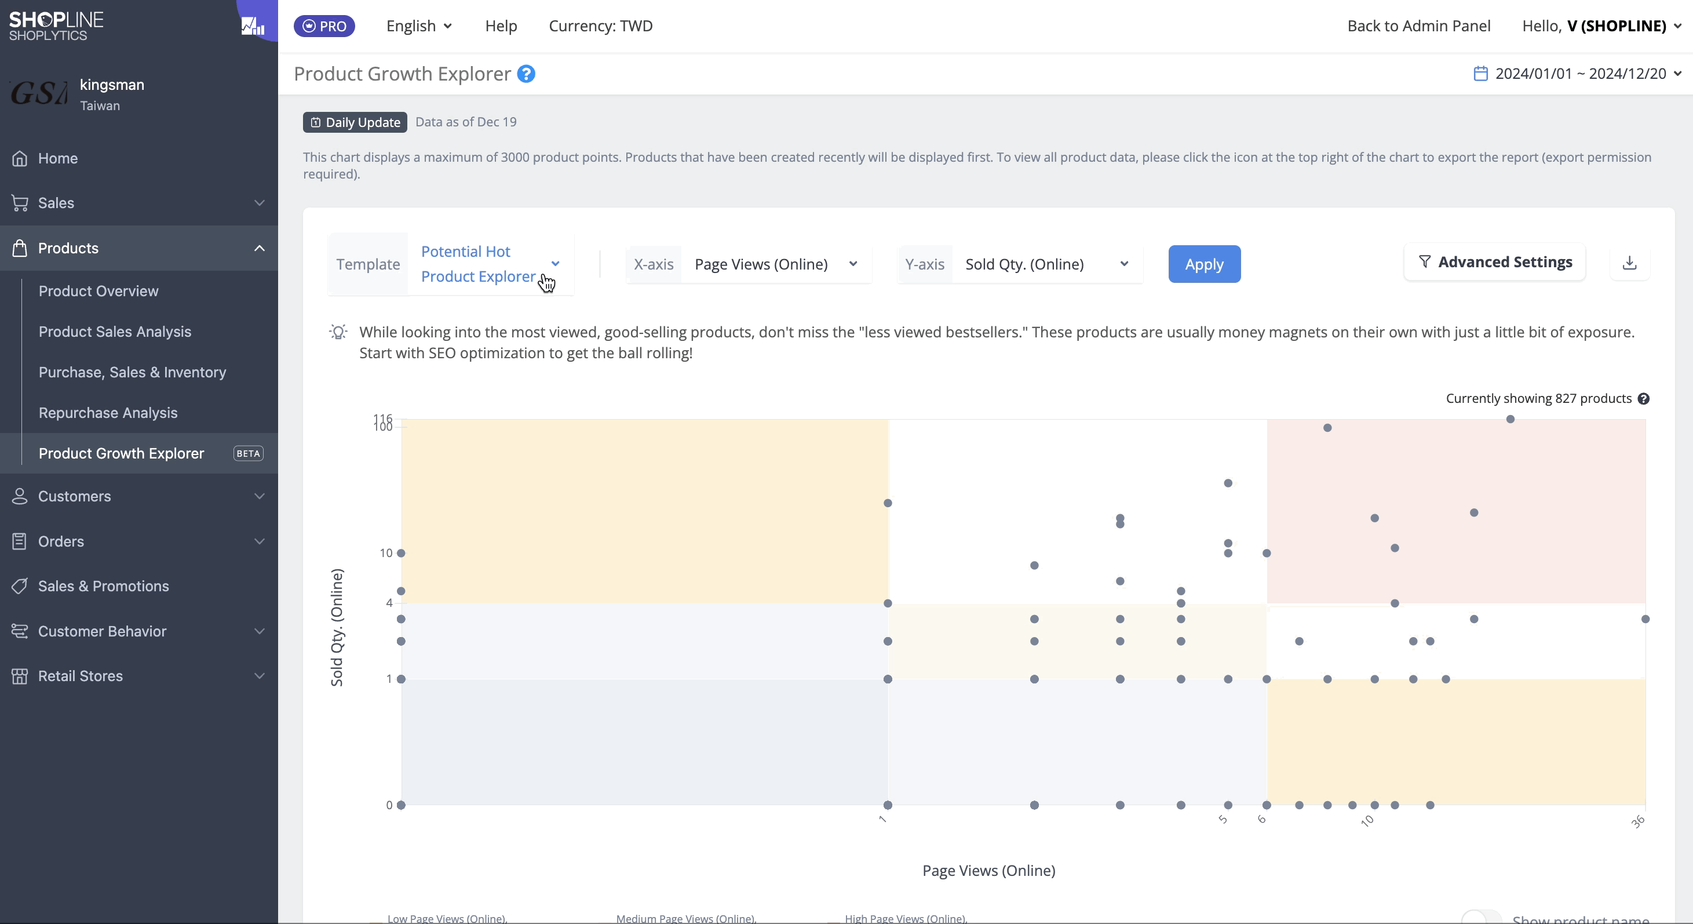The height and width of the screenshot is (924, 1693).
Task: Click the blue Apply button
Action: [x=1204, y=264]
